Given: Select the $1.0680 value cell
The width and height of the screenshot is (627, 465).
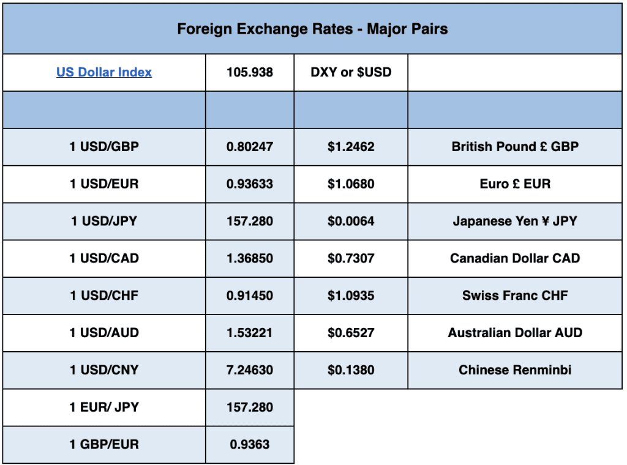Looking at the screenshot, I should [x=351, y=184].
